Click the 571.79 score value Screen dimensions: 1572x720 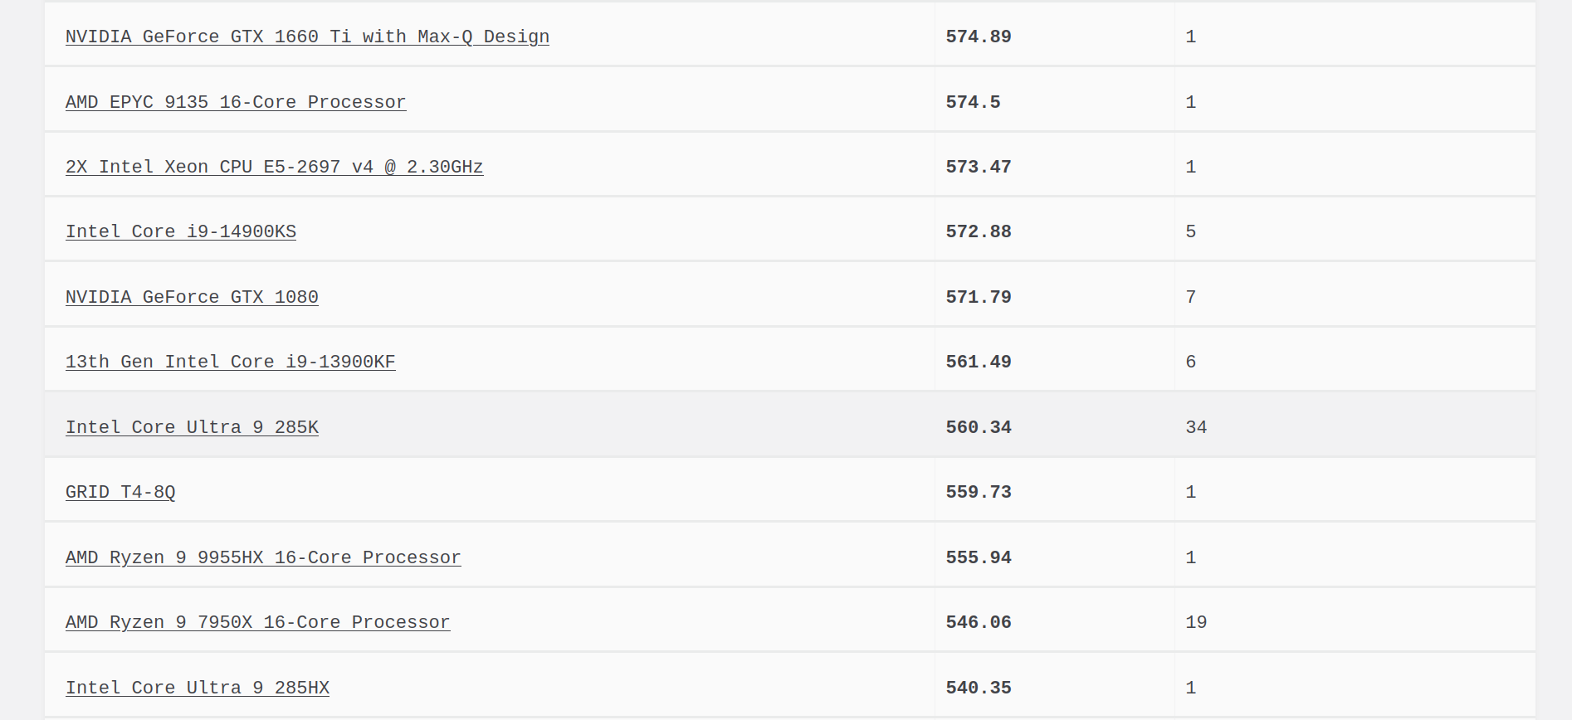979,297
